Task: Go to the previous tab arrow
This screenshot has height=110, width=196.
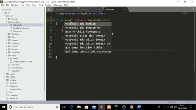Action: (x=48, y=9)
